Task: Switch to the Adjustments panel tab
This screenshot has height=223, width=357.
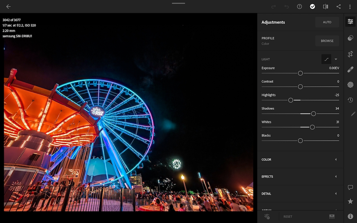Action: [350, 22]
